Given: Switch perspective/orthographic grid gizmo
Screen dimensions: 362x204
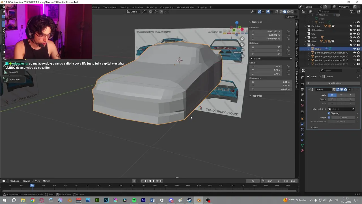Looking at the screenshot, I should point(242,56).
